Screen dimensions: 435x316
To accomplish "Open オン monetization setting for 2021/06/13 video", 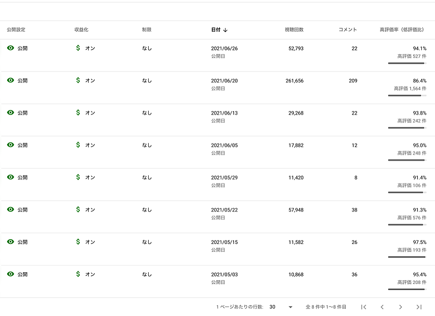I will [x=90, y=113].
